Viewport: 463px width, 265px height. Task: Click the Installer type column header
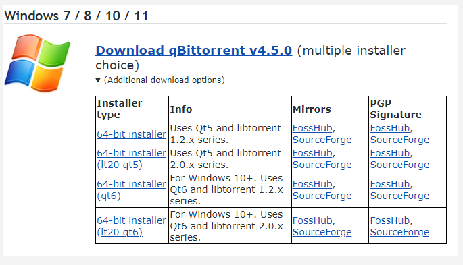(132, 109)
